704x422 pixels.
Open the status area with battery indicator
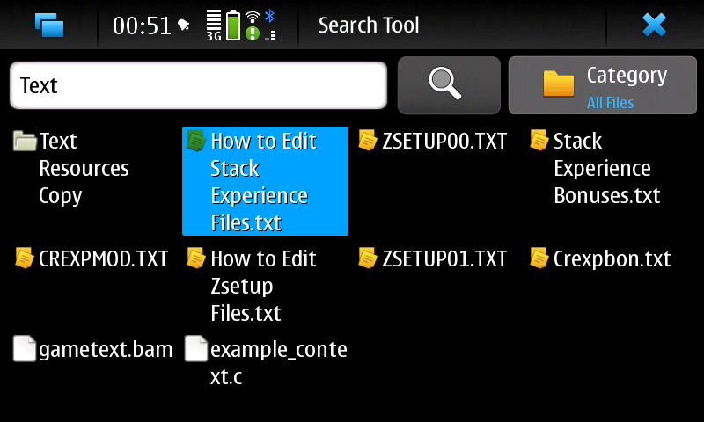[x=233, y=25]
